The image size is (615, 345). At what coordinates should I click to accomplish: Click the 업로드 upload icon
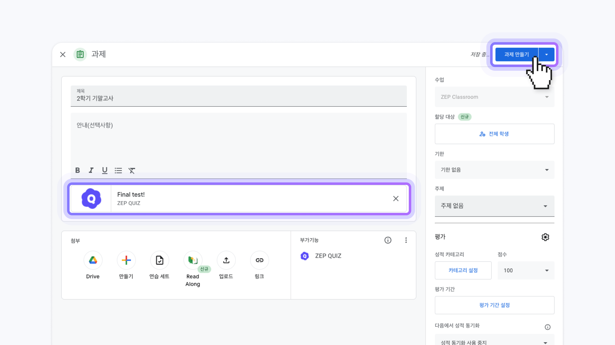[226, 260]
